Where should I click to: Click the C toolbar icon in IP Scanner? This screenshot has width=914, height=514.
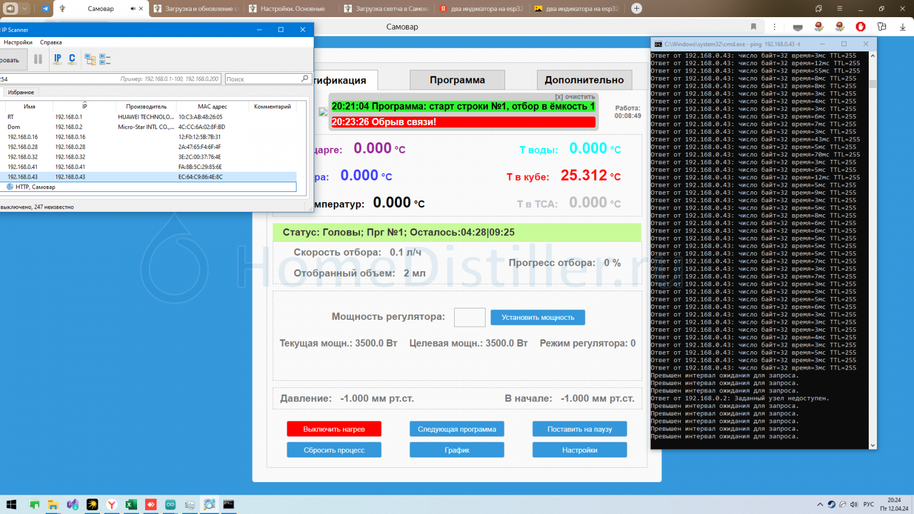click(x=72, y=59)
